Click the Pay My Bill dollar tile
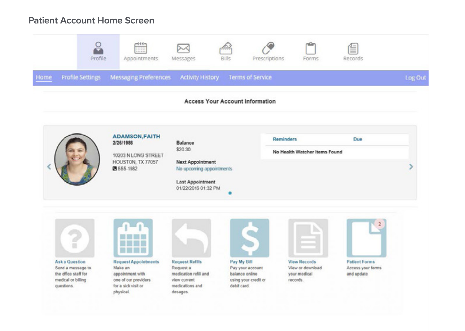Image resolution: width=465 pixels, height=331 pixels. point(250,238)
